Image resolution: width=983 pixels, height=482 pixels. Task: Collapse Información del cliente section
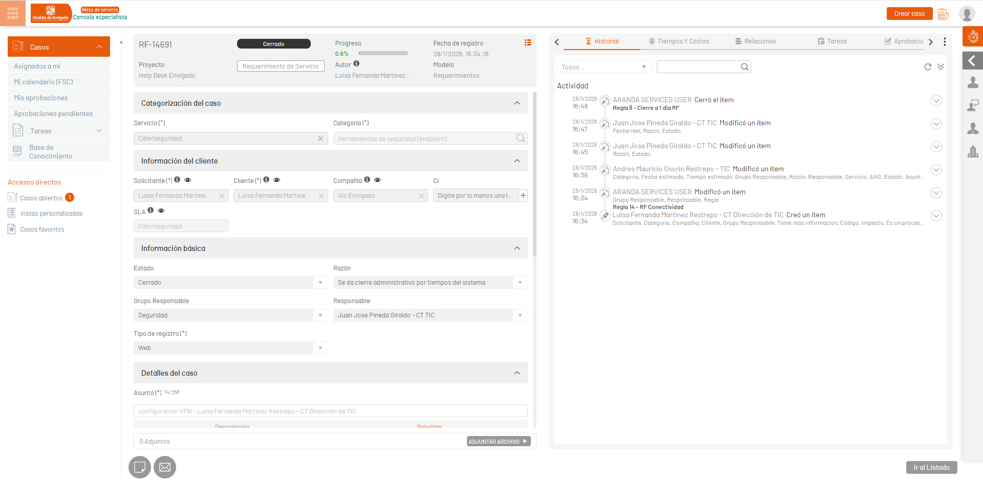pos(517,161)
